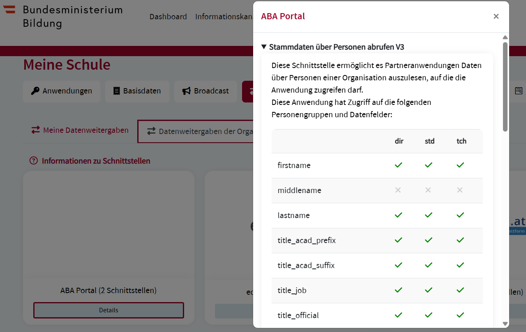
Task: Click the firstname checkmark in dir column
Action: pyautogui.click(x=398, y=165)
